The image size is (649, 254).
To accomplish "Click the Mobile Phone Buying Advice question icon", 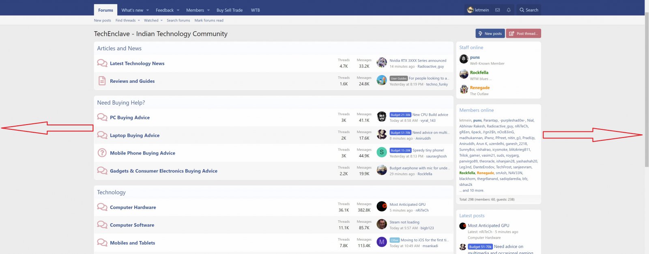I will click(102, 153).
